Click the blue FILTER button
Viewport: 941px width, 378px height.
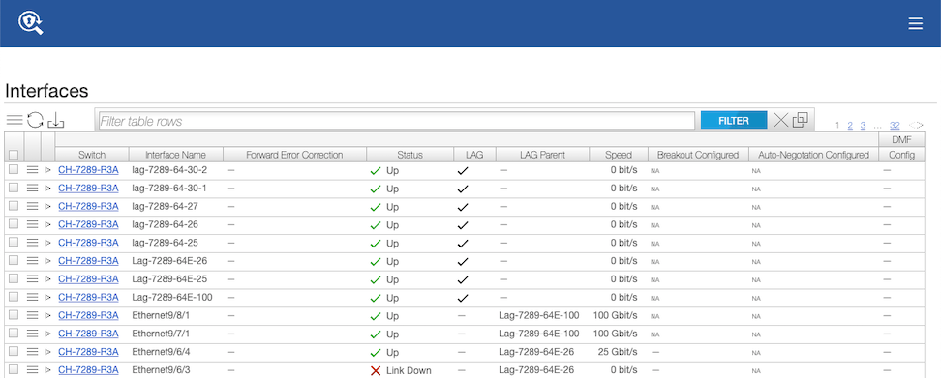click(x=734, y=121)
